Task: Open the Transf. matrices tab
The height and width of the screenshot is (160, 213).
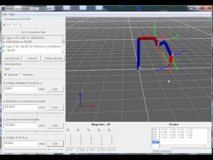Action: tap(161, 151)
